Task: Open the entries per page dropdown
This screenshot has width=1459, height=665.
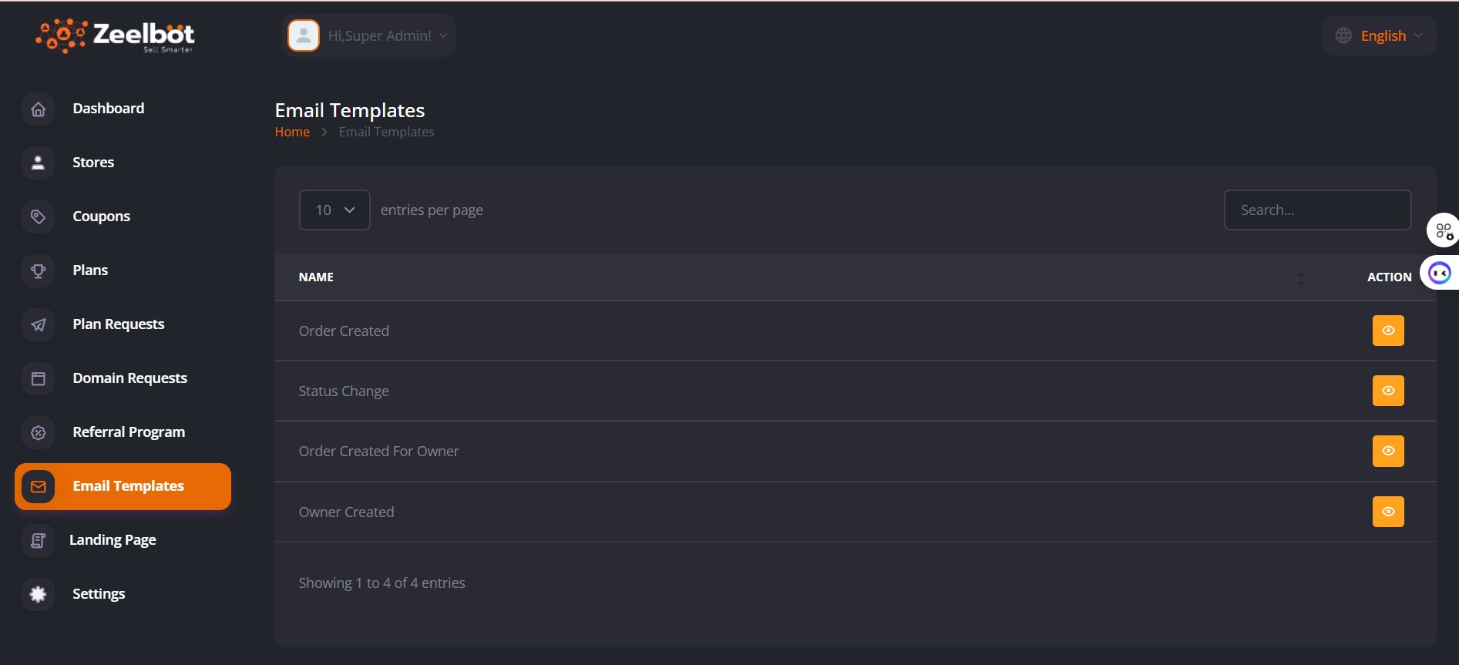Action: coord(334,210)
